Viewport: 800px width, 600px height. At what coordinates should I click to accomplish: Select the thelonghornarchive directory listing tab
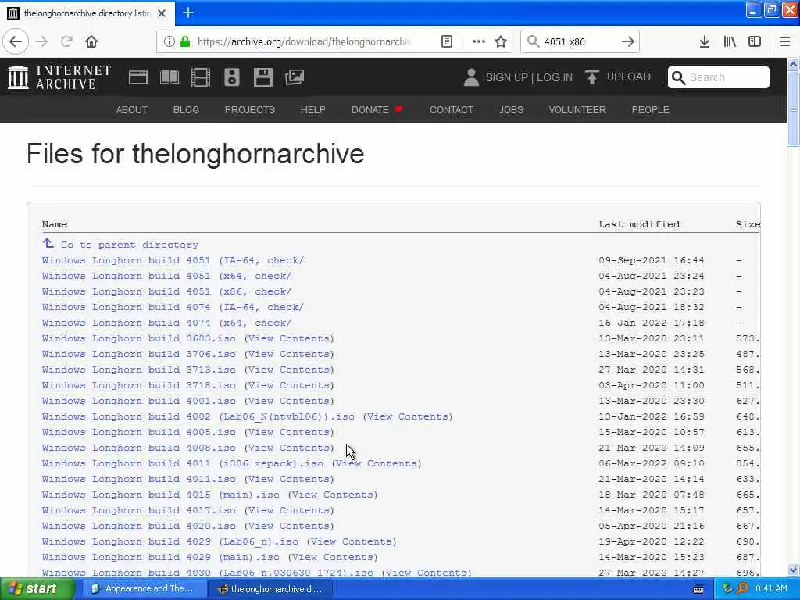[x=87, y=13]
